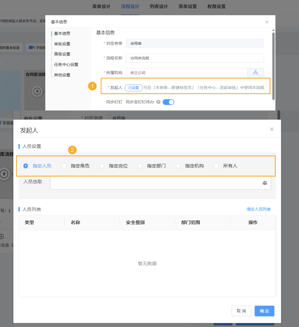Click 所属机构 field showing 依兰公司
The image size is (299, 327).
pyautogui.click(x=186, y=72)
